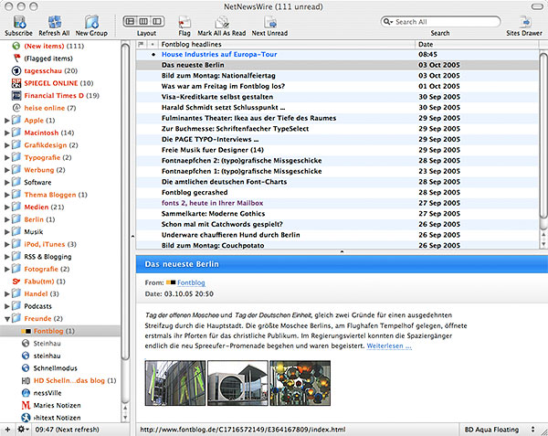The height and width of the screenshot is (436, 548).
Task: Select the Fontblog feed in sidebar
Action: click(x=60, y=331)
